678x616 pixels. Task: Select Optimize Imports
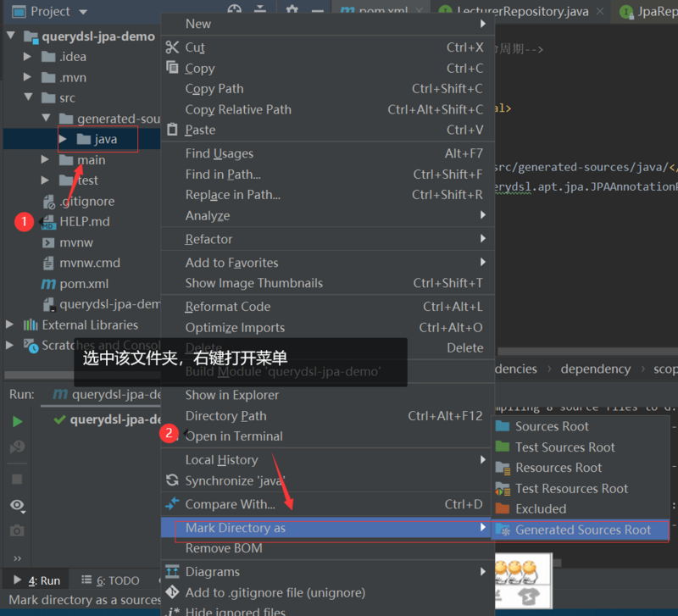click(x=328, y=328)
